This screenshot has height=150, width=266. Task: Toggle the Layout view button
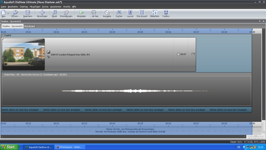pyautogui.click(x=130, y=13)
